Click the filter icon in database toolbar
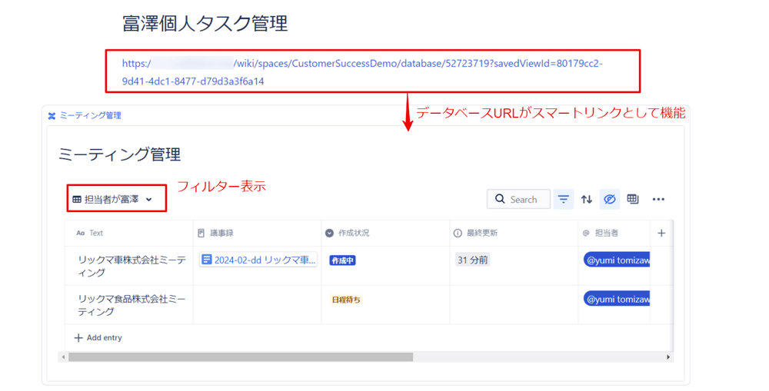769x391 pixels. tap(564, 199)
